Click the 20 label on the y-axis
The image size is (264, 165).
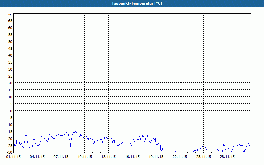coord(10,83)
